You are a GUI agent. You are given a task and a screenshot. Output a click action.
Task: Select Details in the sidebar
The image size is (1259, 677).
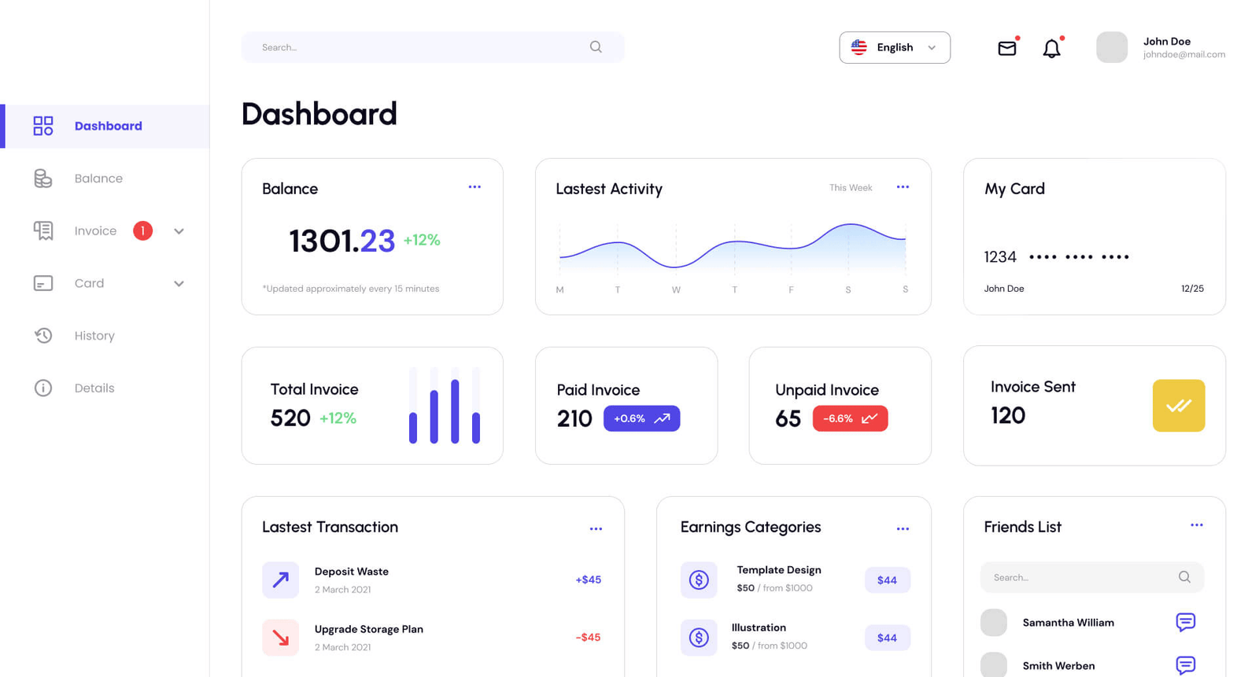pos(94,388)
